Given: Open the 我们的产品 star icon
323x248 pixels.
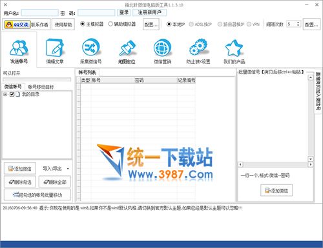Looking at the screenshot, I should [234, 48].
